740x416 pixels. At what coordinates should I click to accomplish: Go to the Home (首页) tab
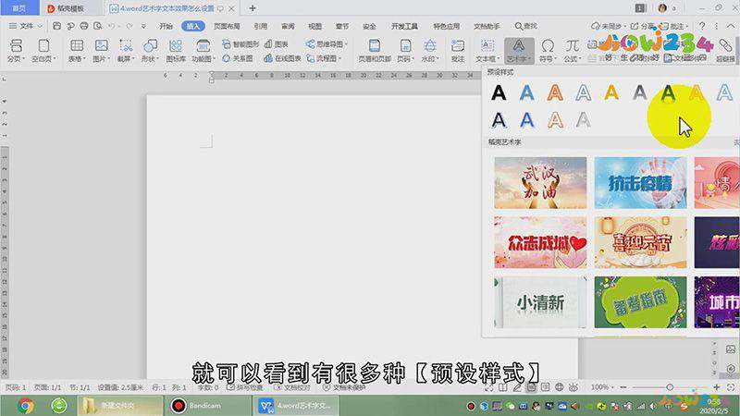pyautogui.click(x=18, y=8)
